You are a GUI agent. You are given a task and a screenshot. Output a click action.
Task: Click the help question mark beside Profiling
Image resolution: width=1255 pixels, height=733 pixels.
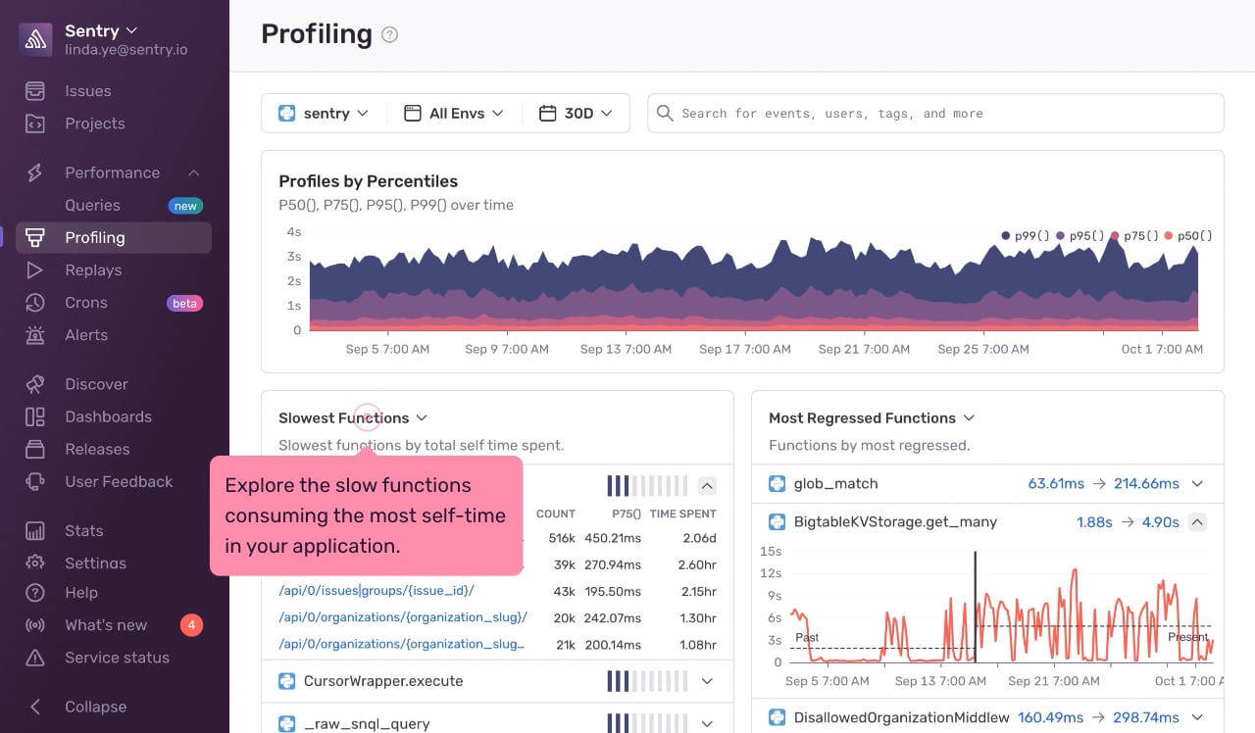(x=390, y=35)
